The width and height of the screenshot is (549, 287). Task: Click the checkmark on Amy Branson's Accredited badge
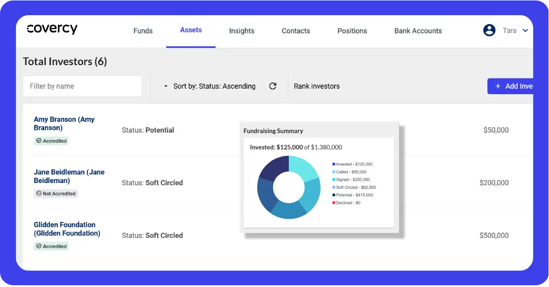[x=39, y=141]
